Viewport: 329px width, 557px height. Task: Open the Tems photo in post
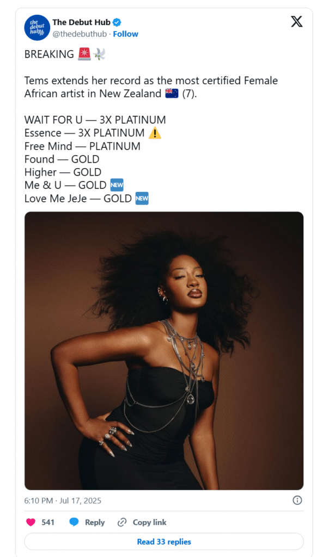coord(164,351)
